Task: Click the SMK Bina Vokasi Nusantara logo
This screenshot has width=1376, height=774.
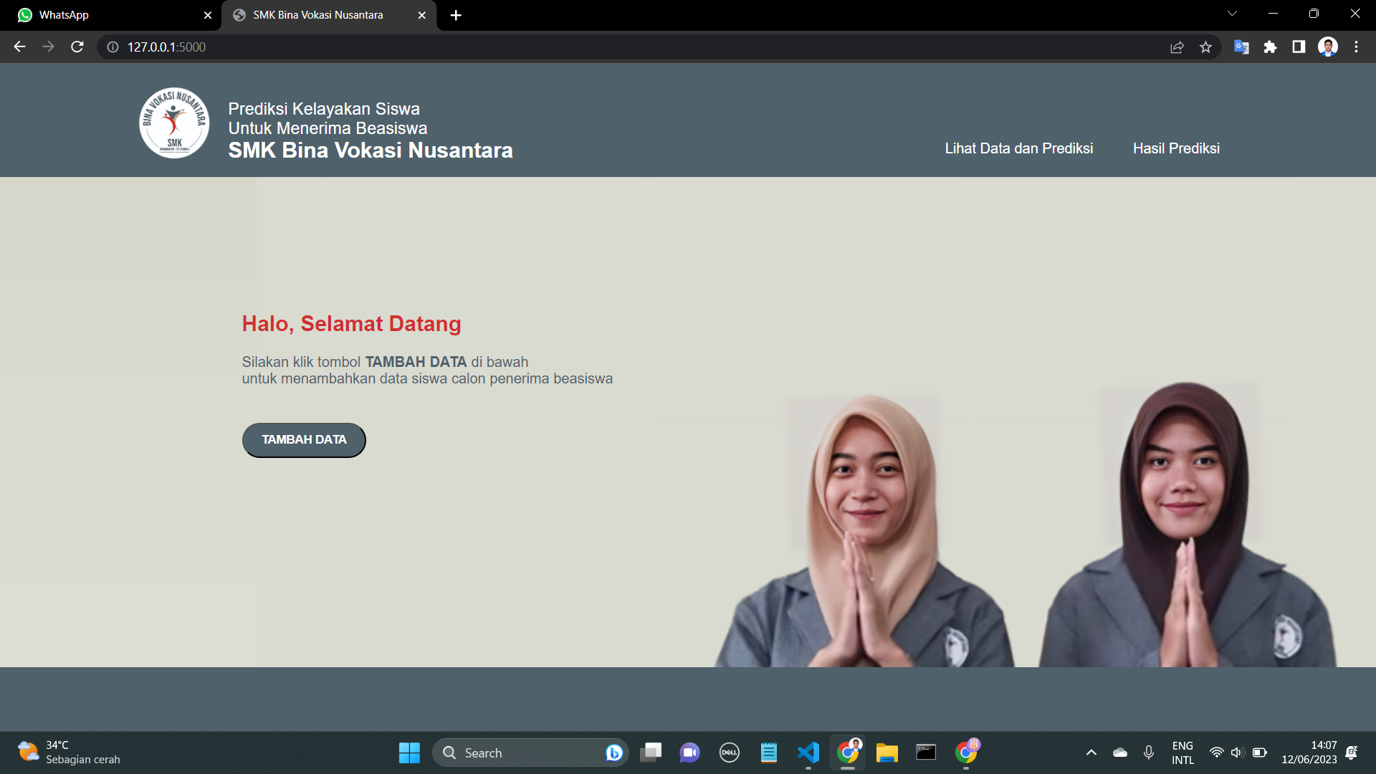Action: click(x=174, y=123)
